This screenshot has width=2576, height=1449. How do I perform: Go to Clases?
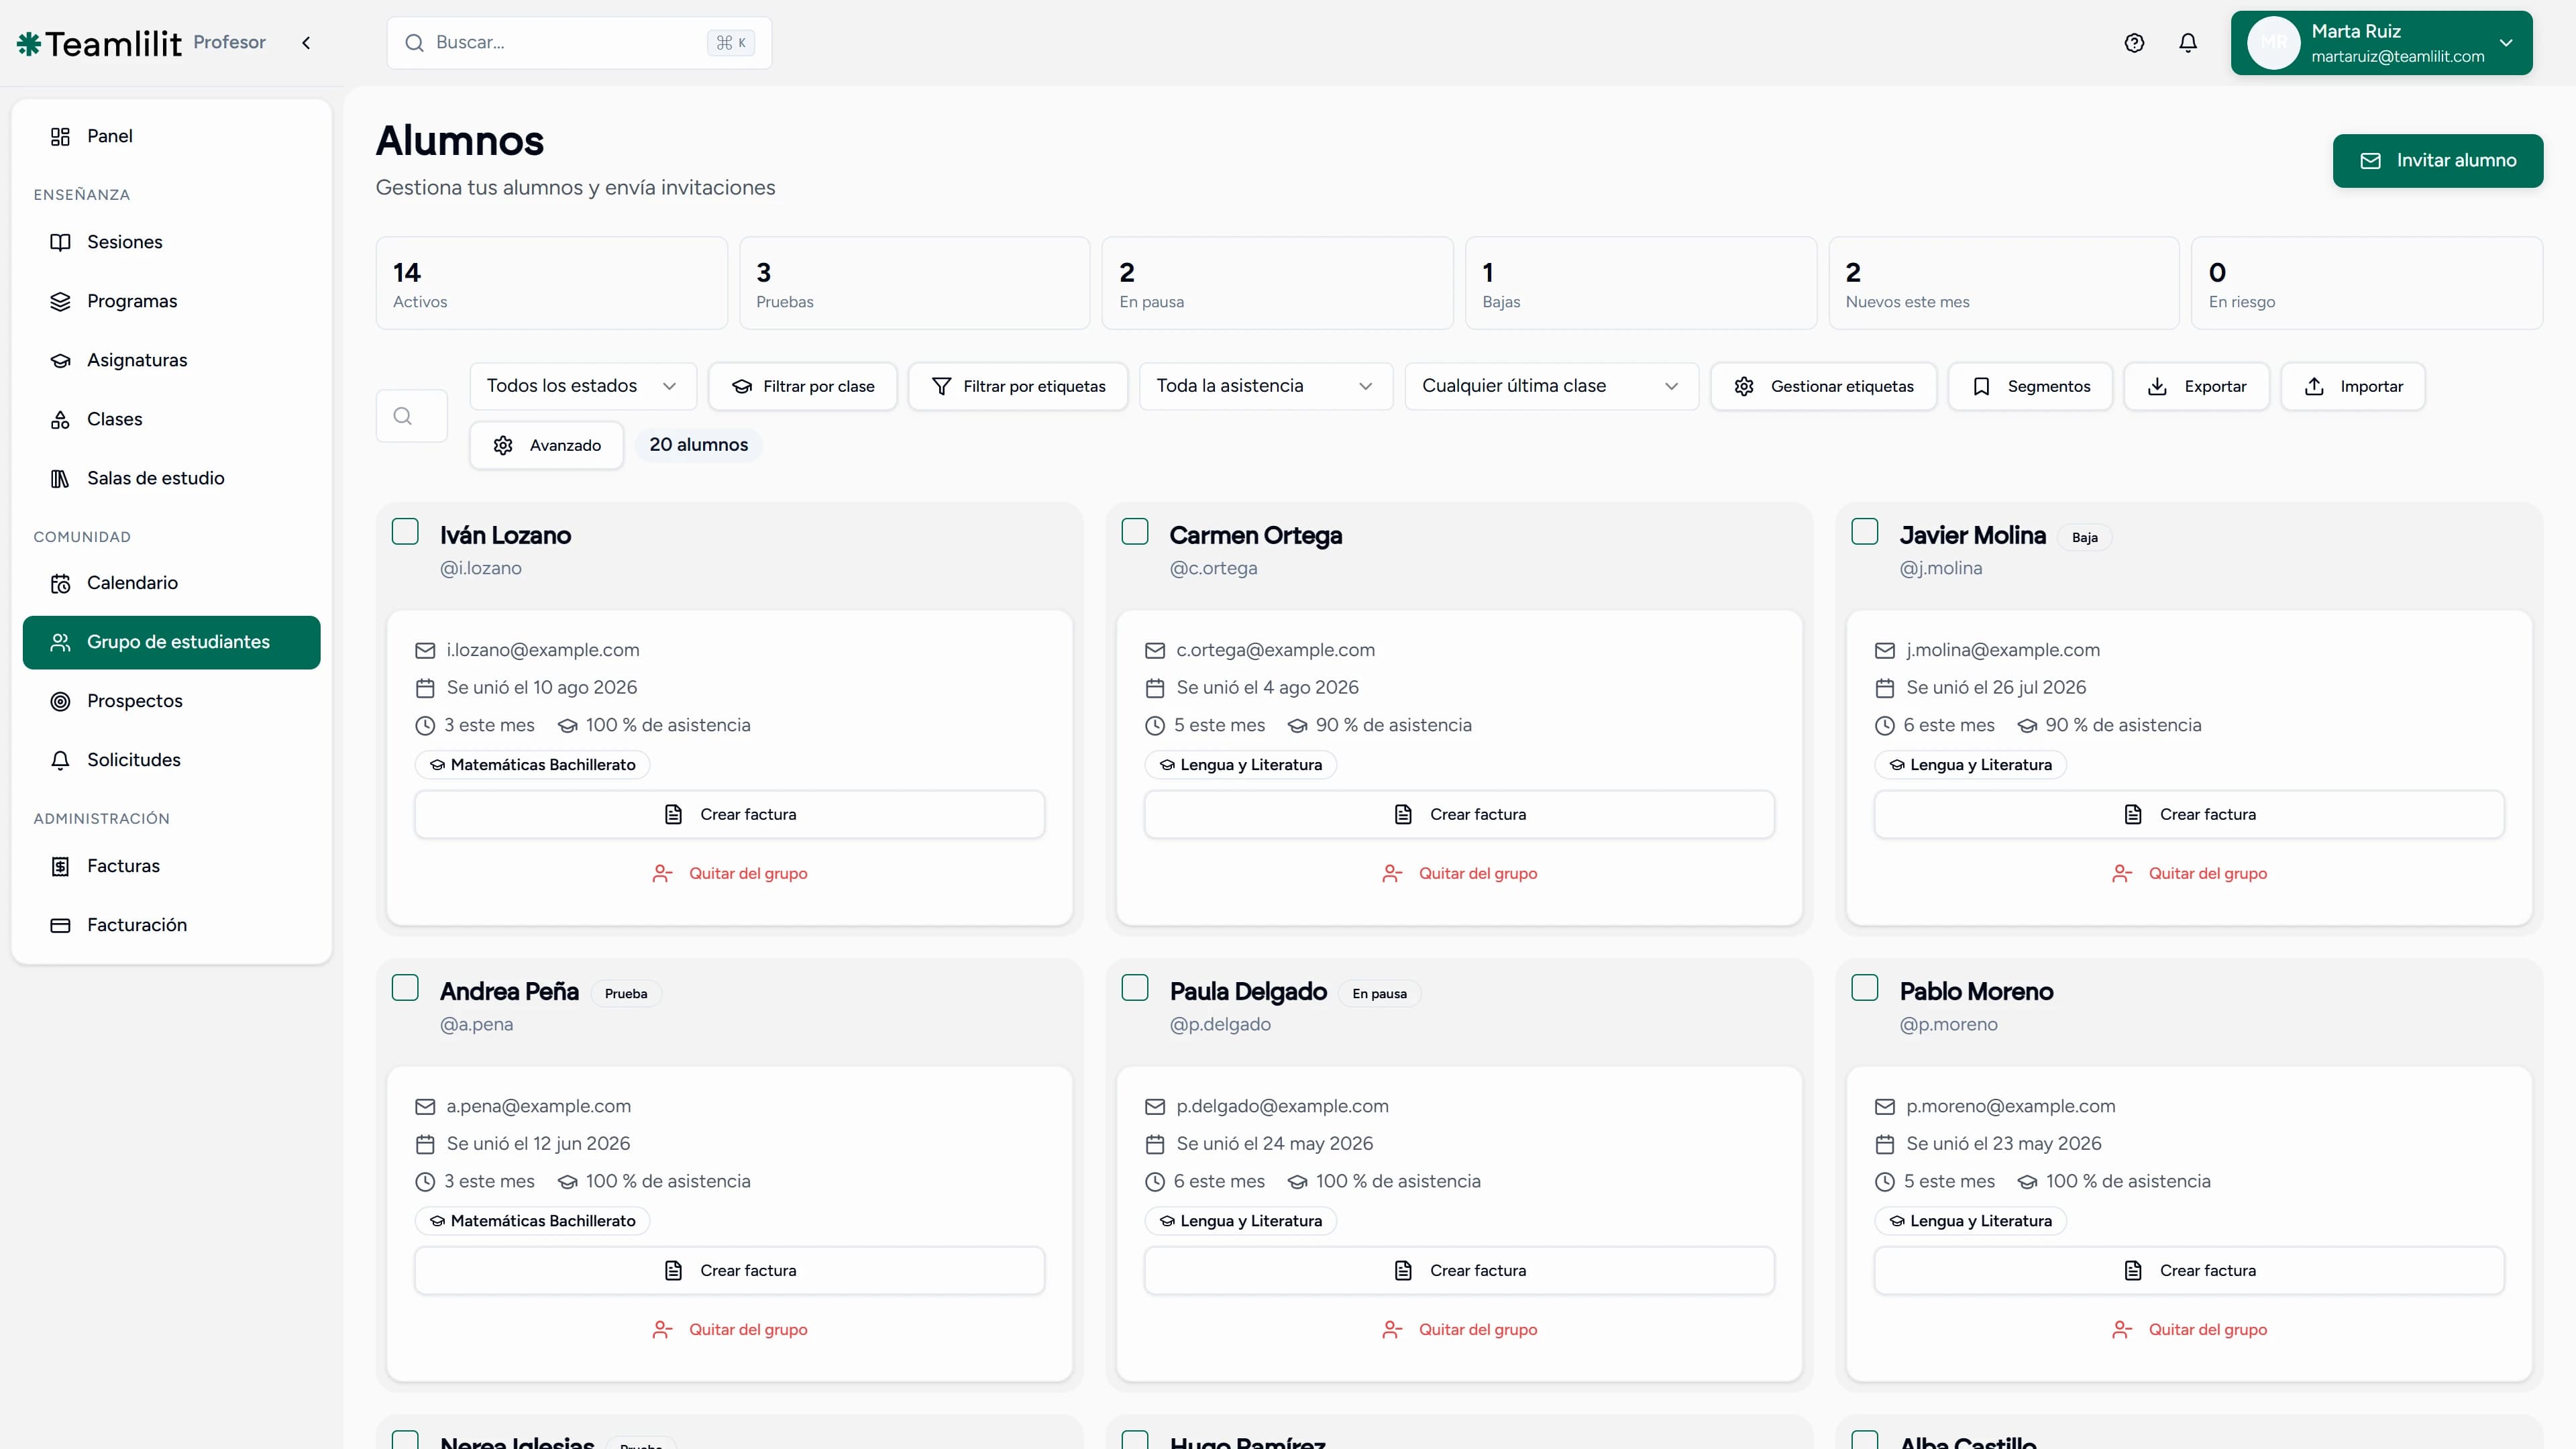pyautogui.click(x=171, y=419)
